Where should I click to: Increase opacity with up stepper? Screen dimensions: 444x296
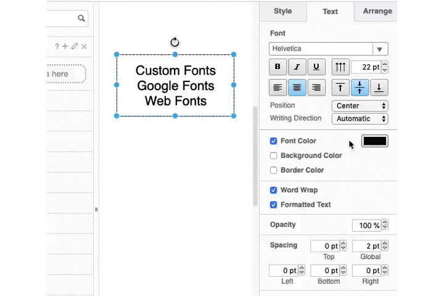click(385, 223)
